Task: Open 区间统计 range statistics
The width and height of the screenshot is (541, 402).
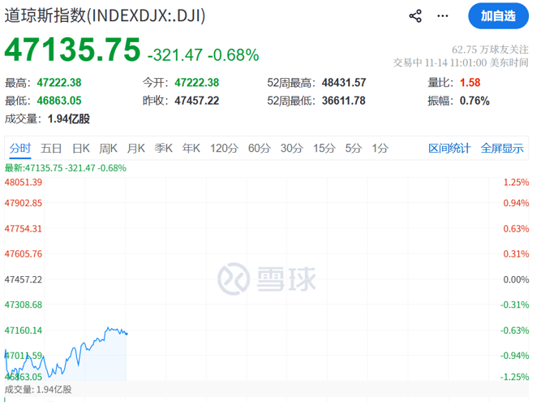Action: (449, 148)
